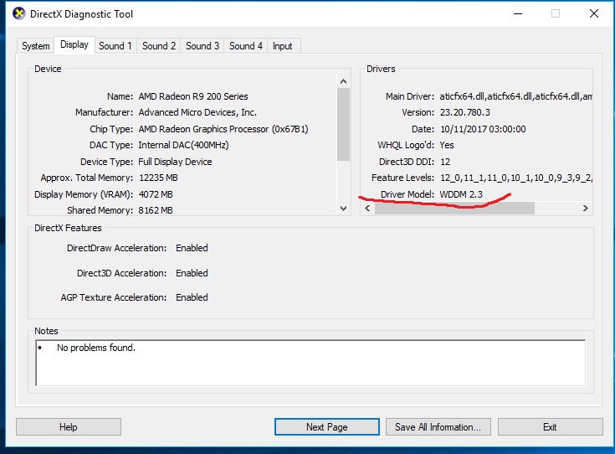Click the WHQL Logo'd 'Yes' value
Screen dimensions: 615x454
pyautogui.click(x=447, y=145)
